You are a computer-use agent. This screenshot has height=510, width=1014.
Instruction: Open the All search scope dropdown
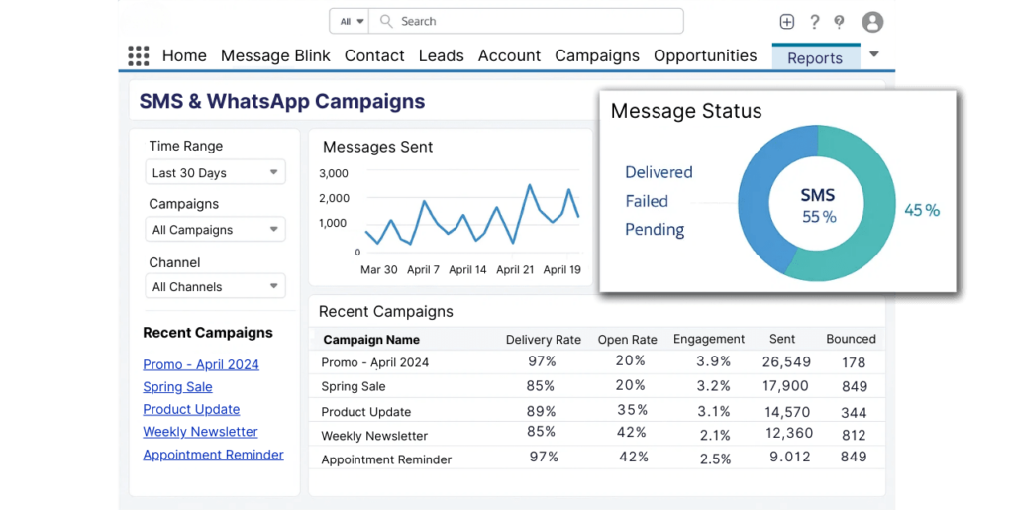click(x=352, y=21)
